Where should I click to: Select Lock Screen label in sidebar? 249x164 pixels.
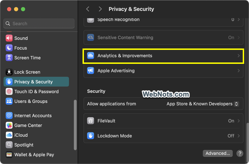click(27, 72)
